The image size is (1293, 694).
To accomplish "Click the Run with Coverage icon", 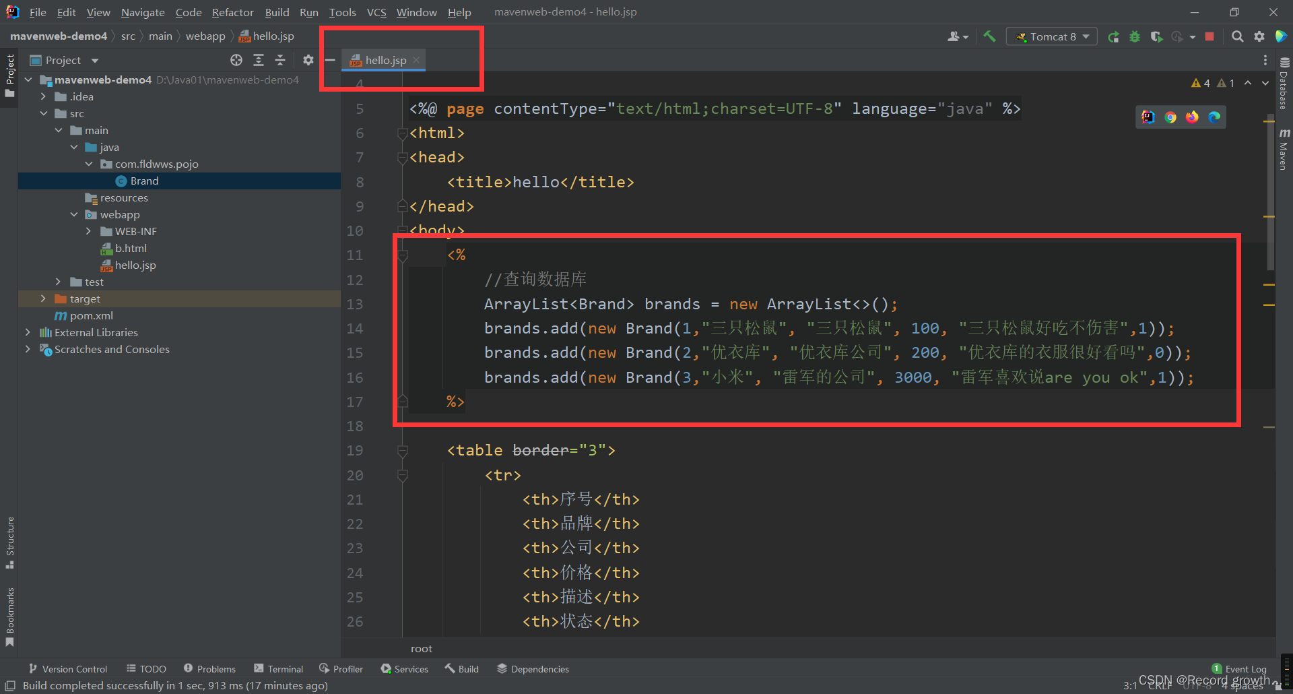I will coord(1156,36).
